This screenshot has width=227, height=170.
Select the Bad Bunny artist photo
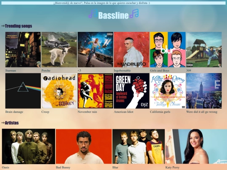click(84, 146)
